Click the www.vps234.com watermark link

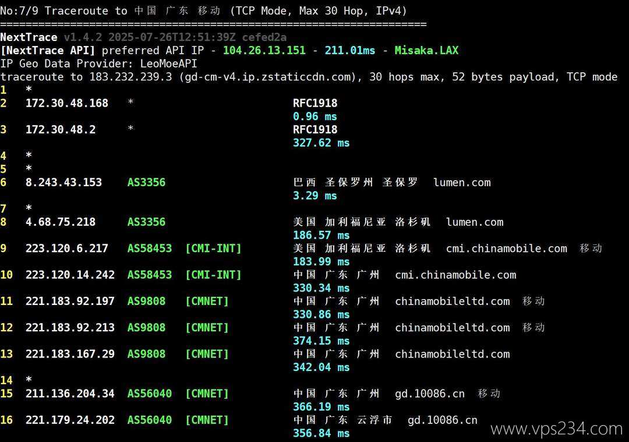[x=557, y=429]
